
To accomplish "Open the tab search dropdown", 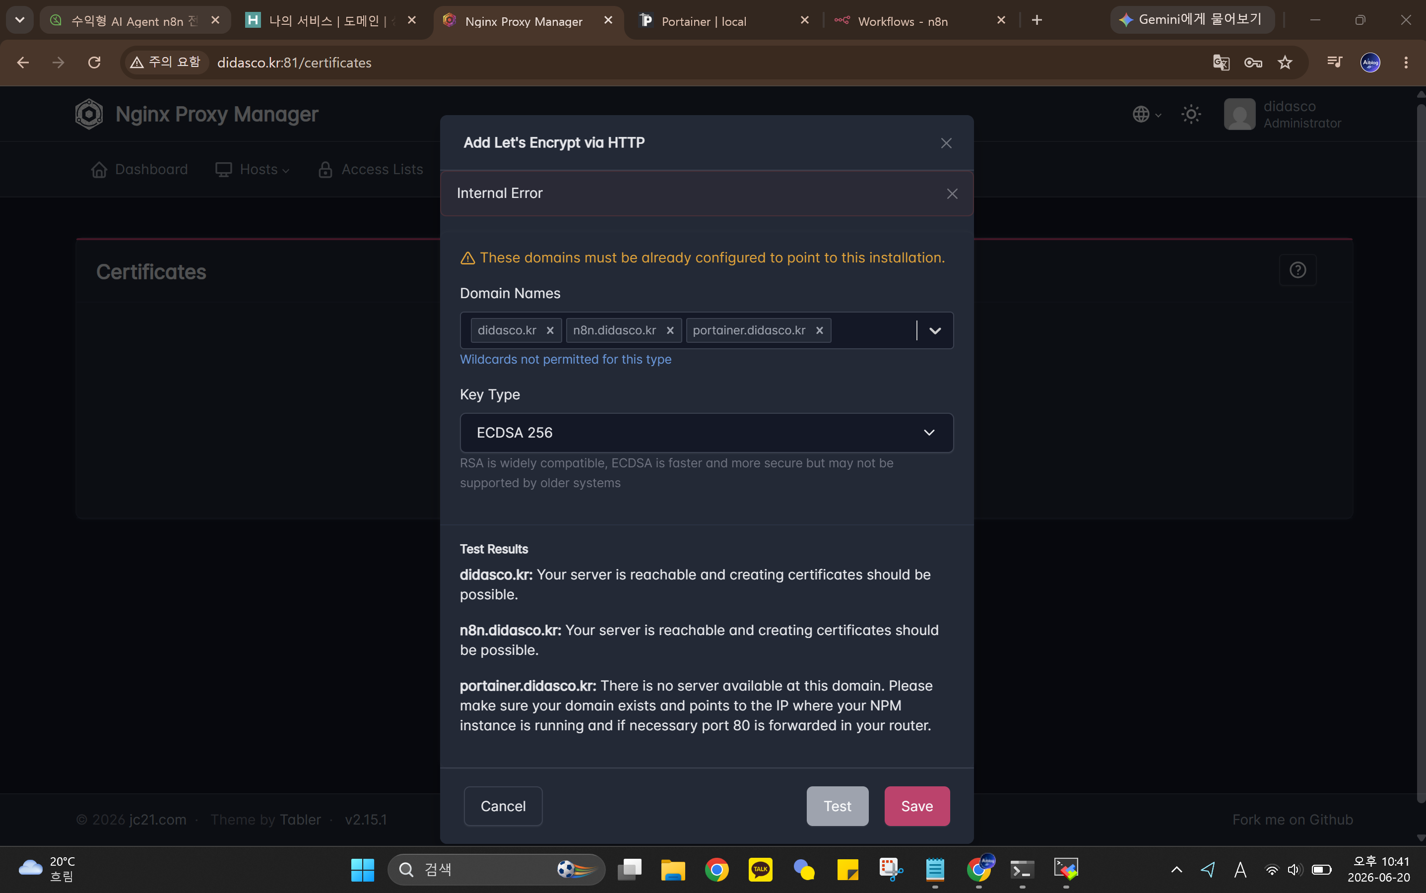I will point(19,20).
